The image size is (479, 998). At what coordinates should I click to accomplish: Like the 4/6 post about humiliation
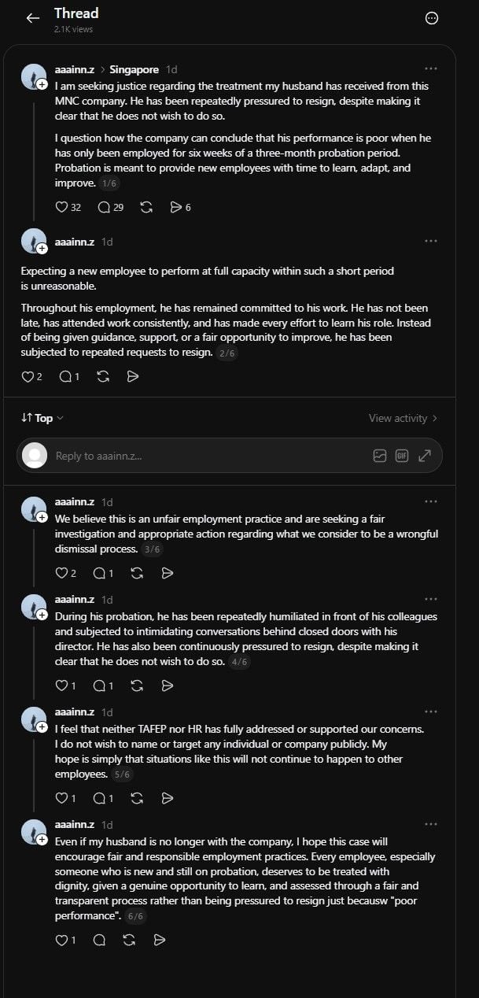click(x=65, y=686)
